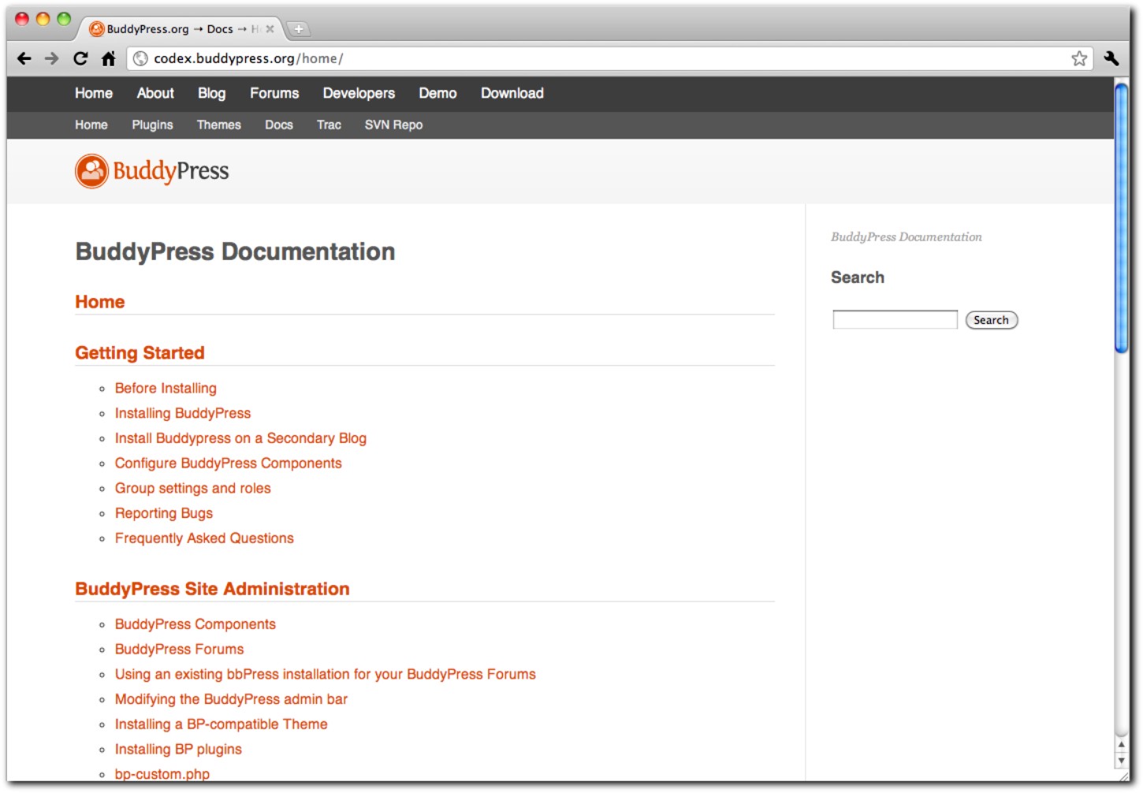Open Using an existing bbPress installation link

pos(326,675)
